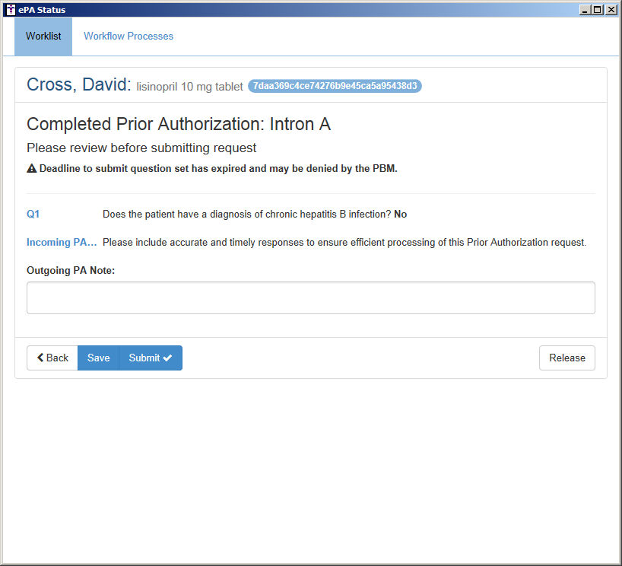622x566 pixels.
Task: Click the Completed Prior Authorization: Intron A heading
Action: [x=179, y=125]
